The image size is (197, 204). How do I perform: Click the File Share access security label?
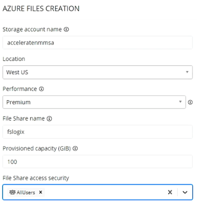[x=36, y=178]
